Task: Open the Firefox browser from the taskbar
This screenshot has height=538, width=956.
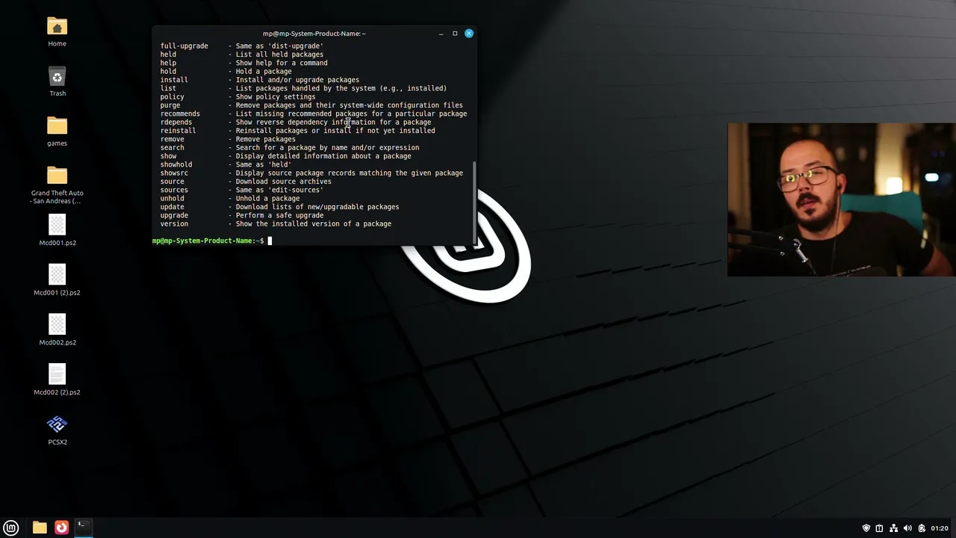Action: [x=61, y=528]
